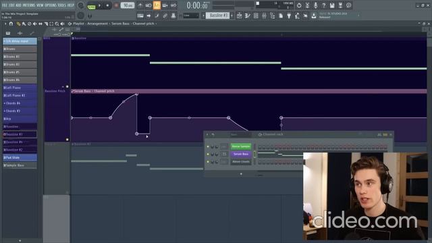The height and width of the screenshot is (243, 432).
Task: Open the OPTIONS menu
Action: coord(51,5)
